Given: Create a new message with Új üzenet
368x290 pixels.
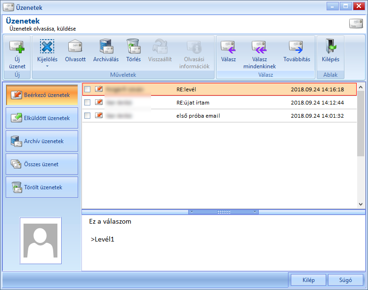Looking at the screenshot, I should tap(17, 55).
